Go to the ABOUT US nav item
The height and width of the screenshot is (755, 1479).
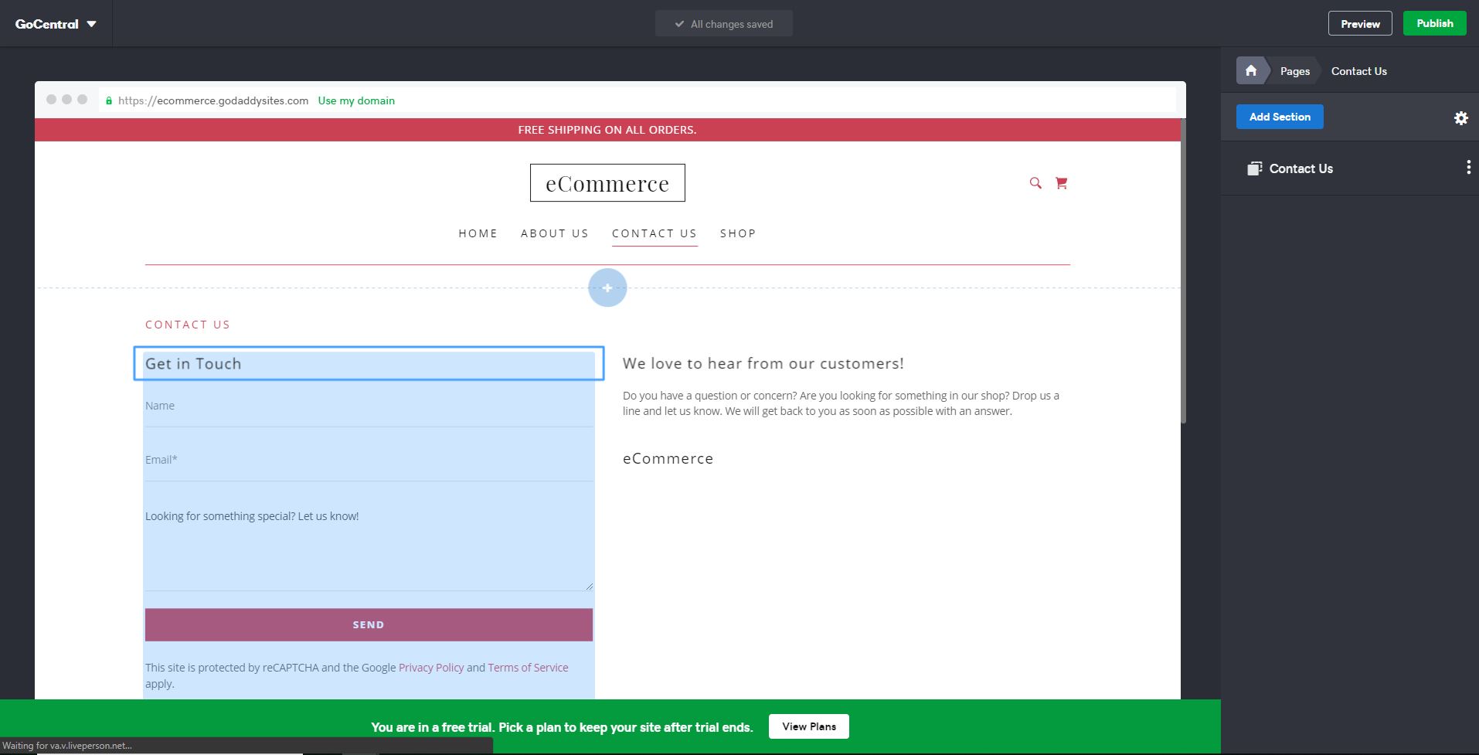point(554,233)
